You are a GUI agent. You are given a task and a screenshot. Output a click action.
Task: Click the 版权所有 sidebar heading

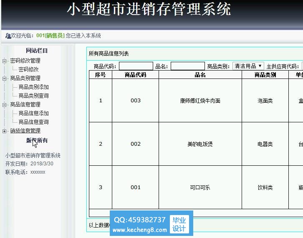coord(37,140)
